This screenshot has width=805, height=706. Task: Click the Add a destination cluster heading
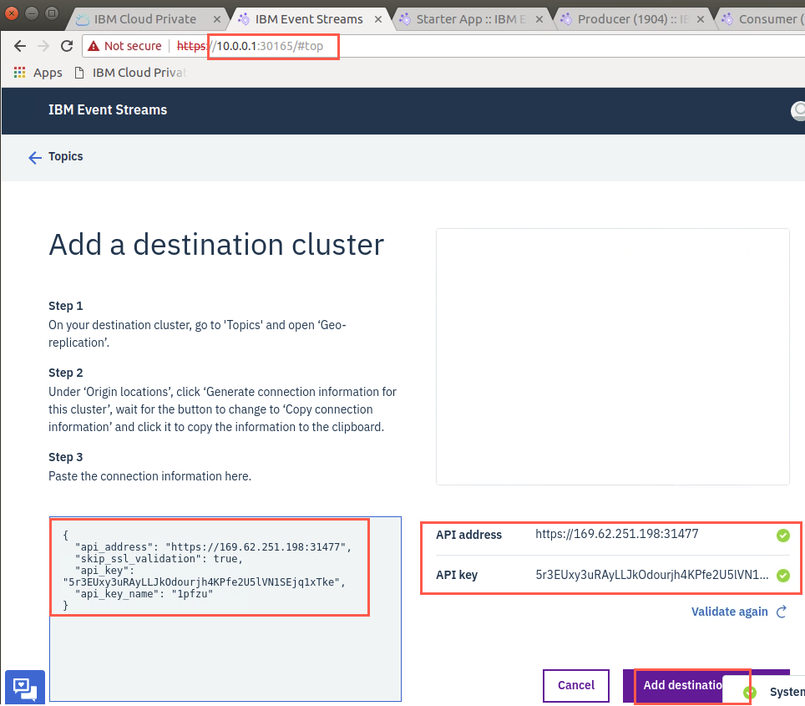point(216,245)
